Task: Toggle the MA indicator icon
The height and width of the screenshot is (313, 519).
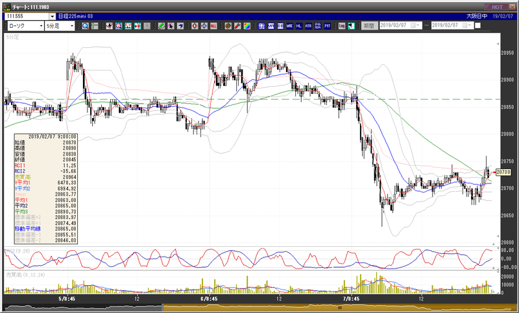Action: click(271, 26)
